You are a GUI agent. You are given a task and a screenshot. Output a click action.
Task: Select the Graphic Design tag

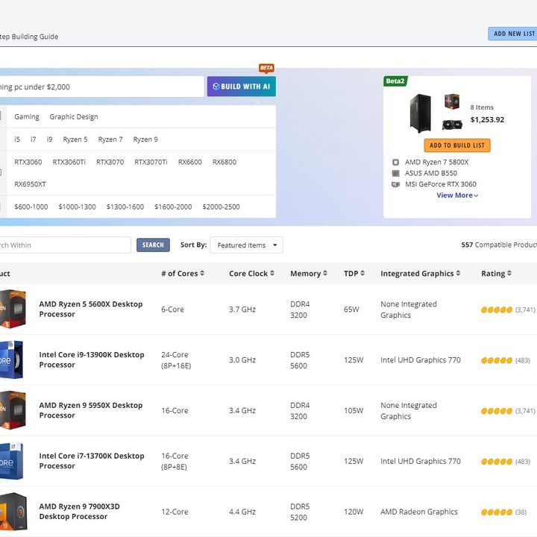click(74, 117)
